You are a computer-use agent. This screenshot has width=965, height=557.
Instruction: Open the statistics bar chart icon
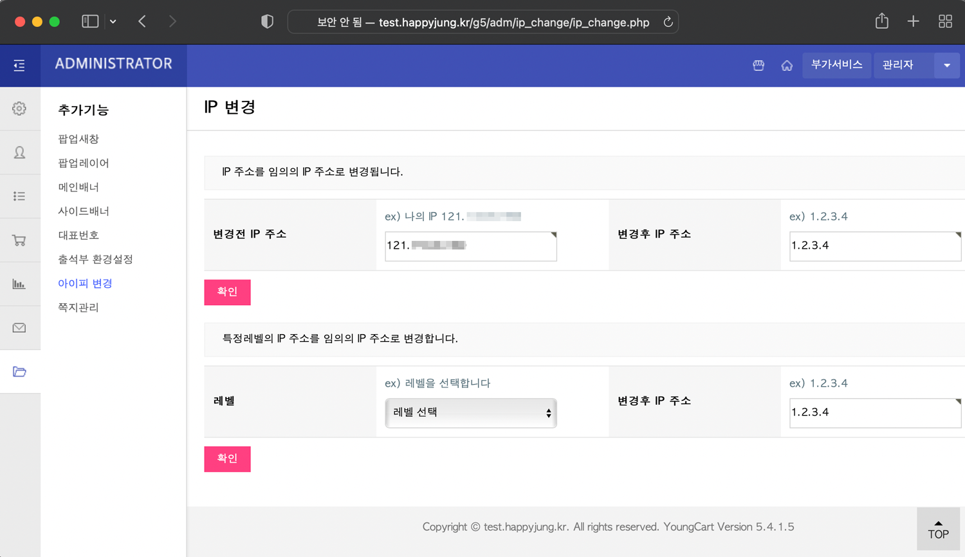19,283
